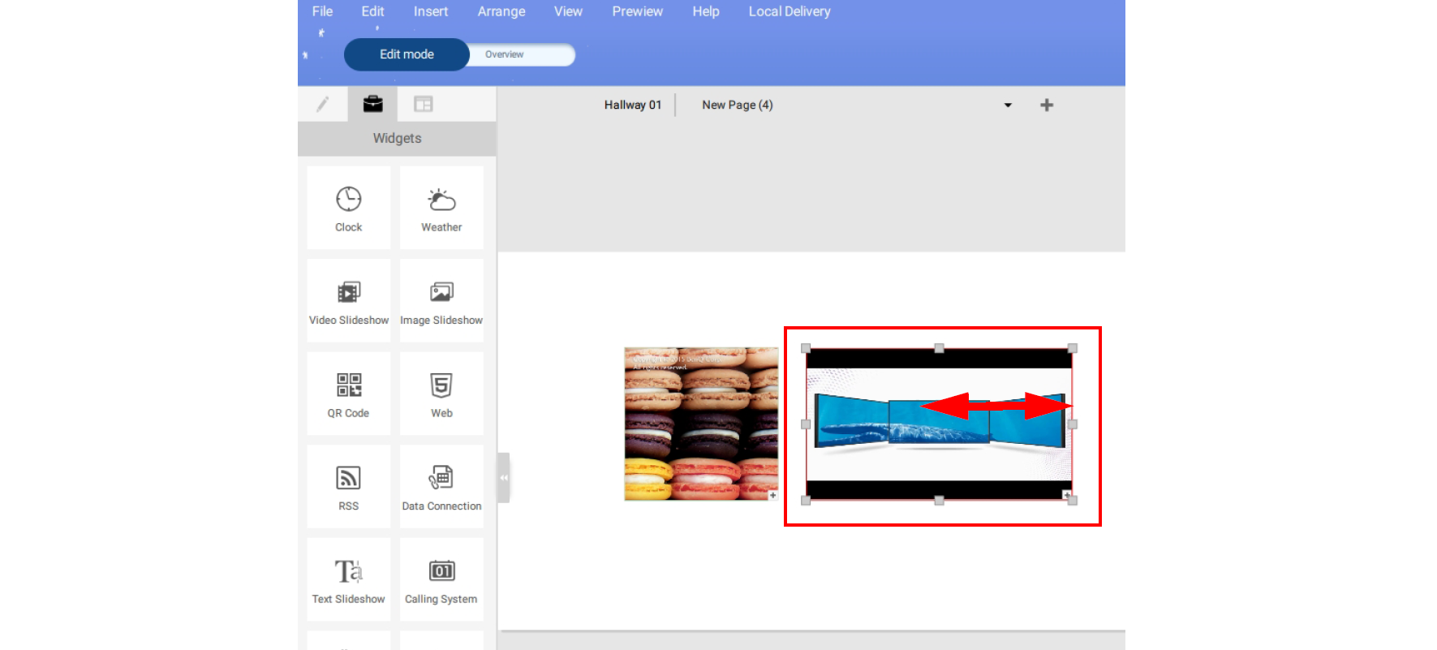Add the Data Connection widget
The width and height of the screenshot is (1437, 650).
pyautogui.click(x=441, y=486)
